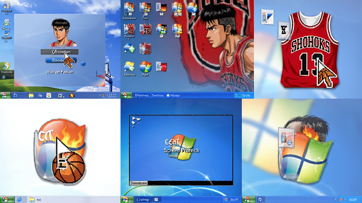Click the Start button in bottom-right taskbar
Screen dimensions: 362x203
pyautogui.click(x=249, y=199)
